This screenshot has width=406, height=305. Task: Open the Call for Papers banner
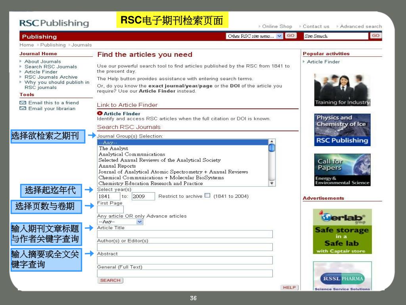pos(342,170)
